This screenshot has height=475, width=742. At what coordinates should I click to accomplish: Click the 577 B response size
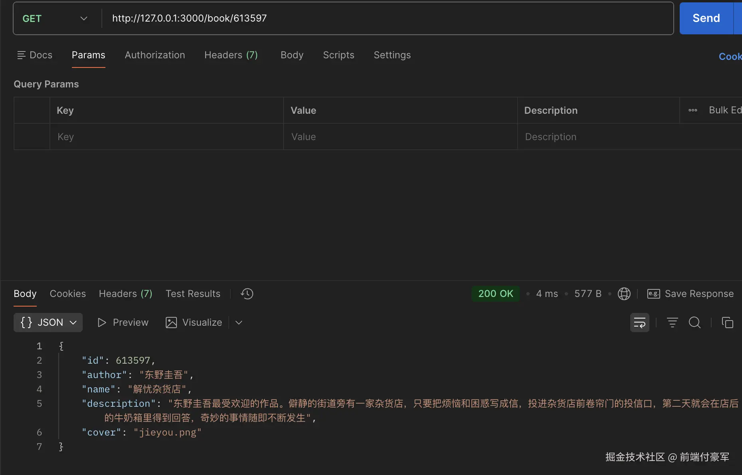(588, 294)
